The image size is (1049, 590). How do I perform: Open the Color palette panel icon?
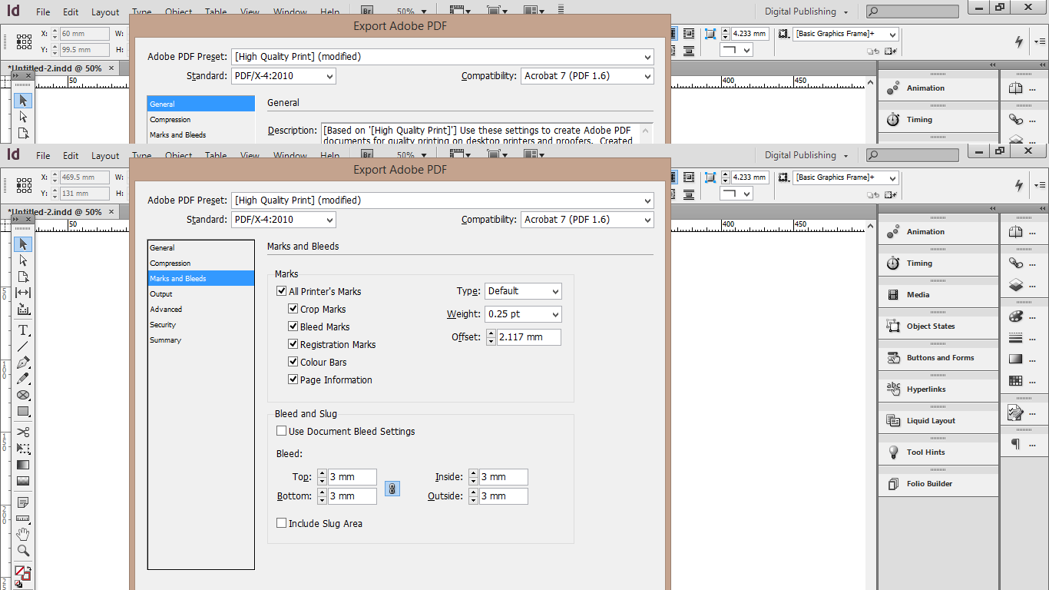[x=1016, y=317]
